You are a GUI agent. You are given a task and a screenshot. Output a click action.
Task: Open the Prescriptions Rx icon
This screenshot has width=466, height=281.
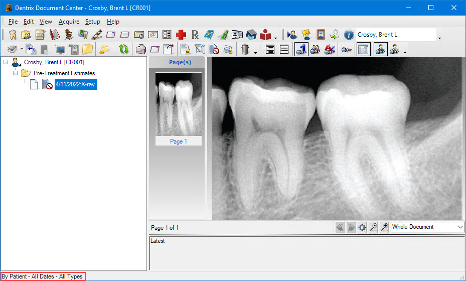195,35
